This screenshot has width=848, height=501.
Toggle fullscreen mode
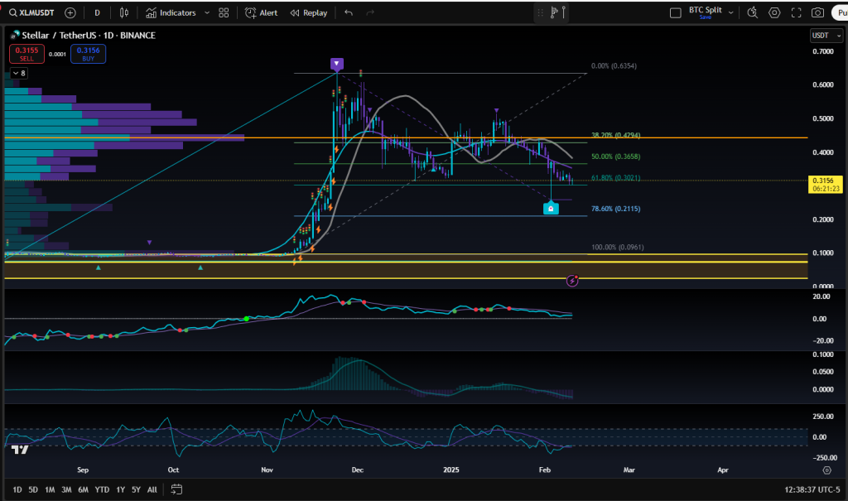(796, 12)
